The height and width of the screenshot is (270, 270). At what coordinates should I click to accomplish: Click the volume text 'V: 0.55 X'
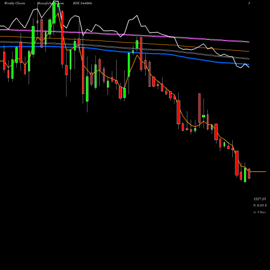pyautogui.click(x=260, y=205)
